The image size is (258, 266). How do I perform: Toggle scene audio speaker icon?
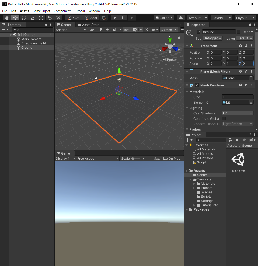108,30
